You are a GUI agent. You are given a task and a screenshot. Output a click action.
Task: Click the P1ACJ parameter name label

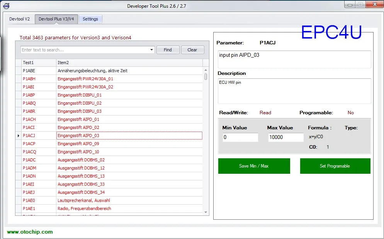pyautogui.click(x=267, y=42)
